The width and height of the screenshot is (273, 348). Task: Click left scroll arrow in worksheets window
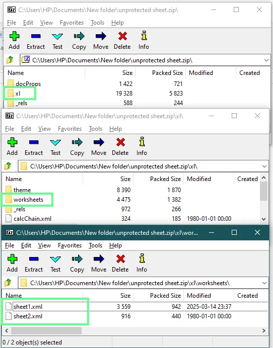point(7,330)
